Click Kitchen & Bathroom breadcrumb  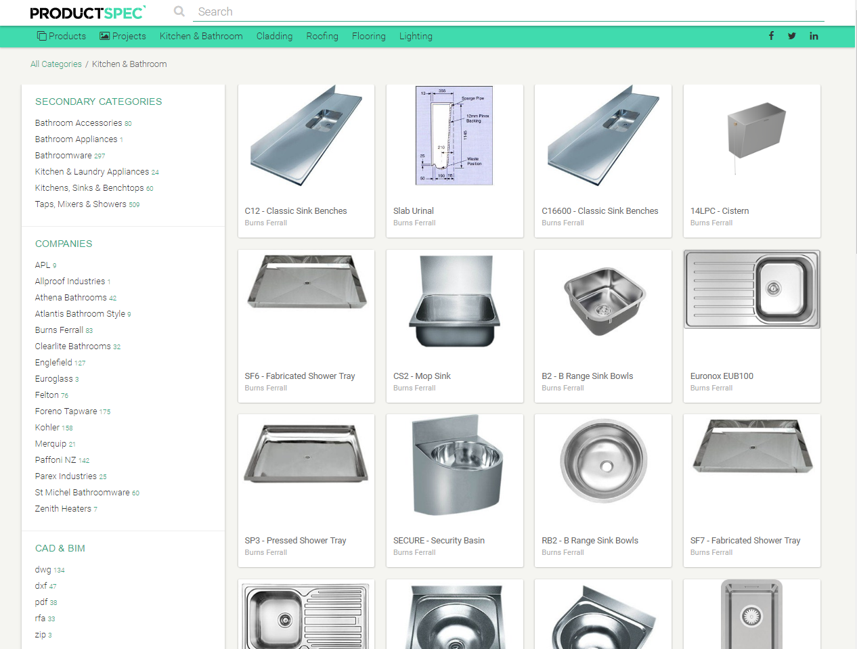coord(129,64)
